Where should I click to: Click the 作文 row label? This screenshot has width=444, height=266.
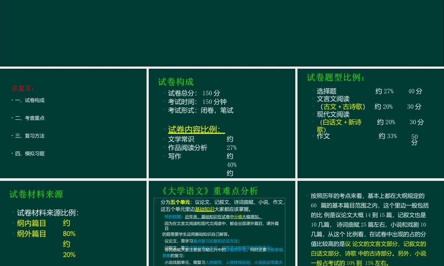[x=323, y=136]
